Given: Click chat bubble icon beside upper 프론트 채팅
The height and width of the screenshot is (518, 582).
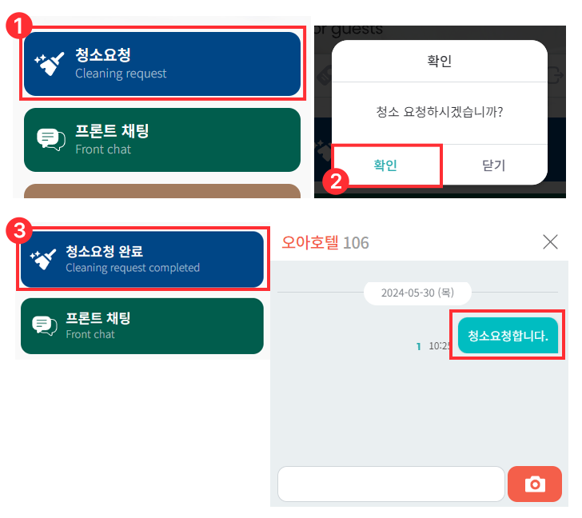Looking at the screenshot, I should point(51,139).
